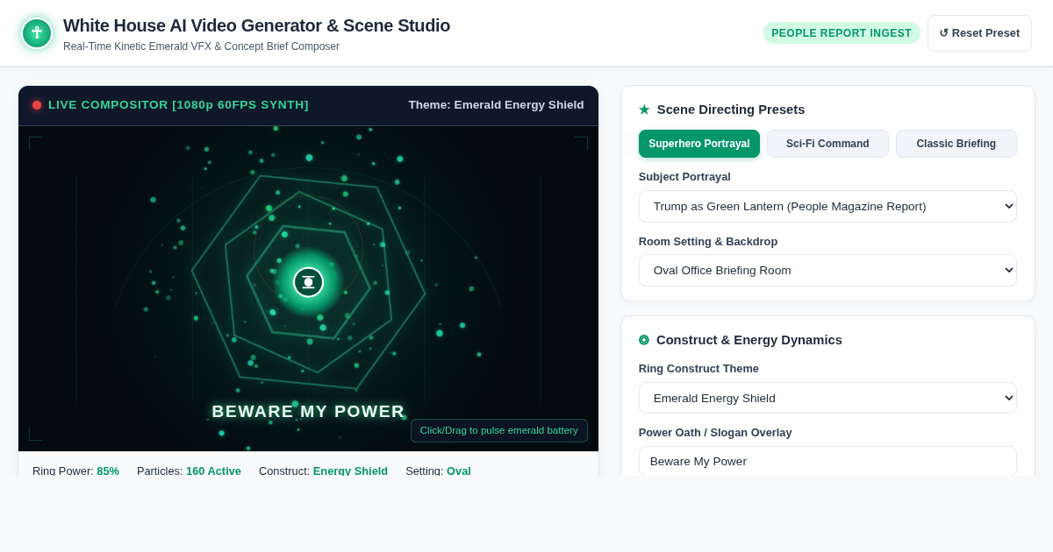Click the Subject Portrayal field label
The image size is (1053, 552).
pos(684,177)
